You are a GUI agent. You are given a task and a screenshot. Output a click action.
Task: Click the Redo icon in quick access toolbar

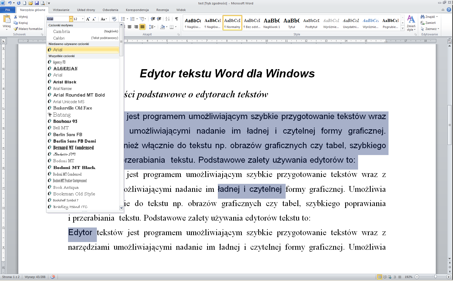[x=19, y=3]
